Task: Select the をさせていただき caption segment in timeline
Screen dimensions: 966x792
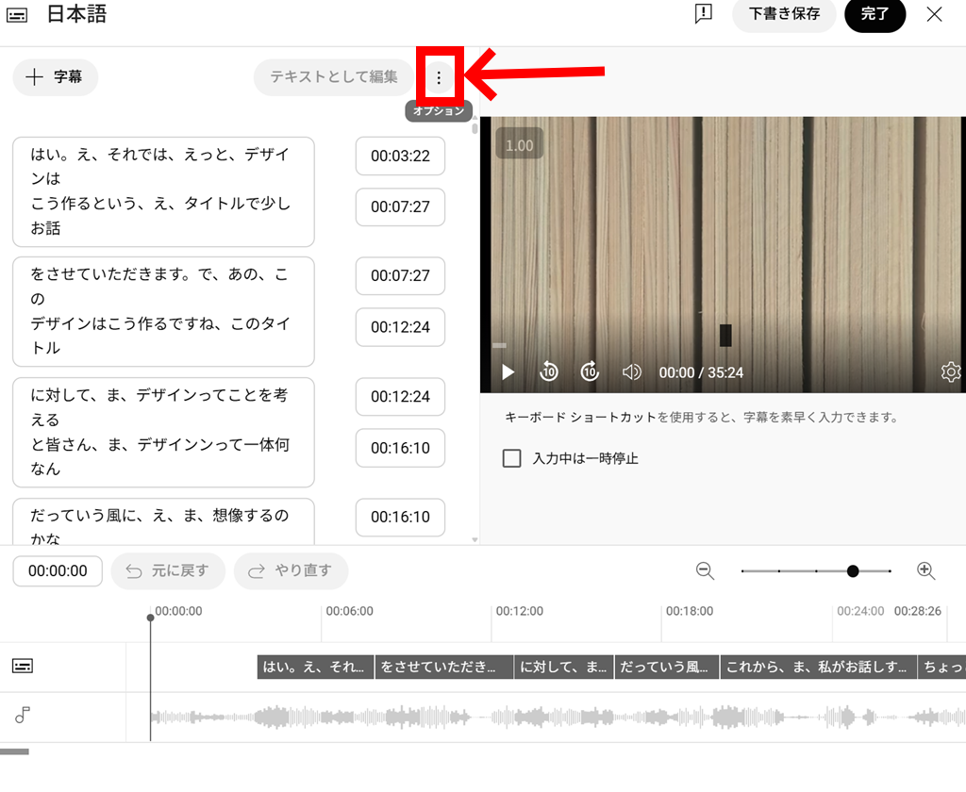Action: (443, 668)
